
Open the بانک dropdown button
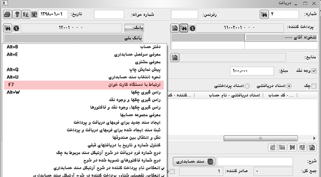[x=130, y=29]
